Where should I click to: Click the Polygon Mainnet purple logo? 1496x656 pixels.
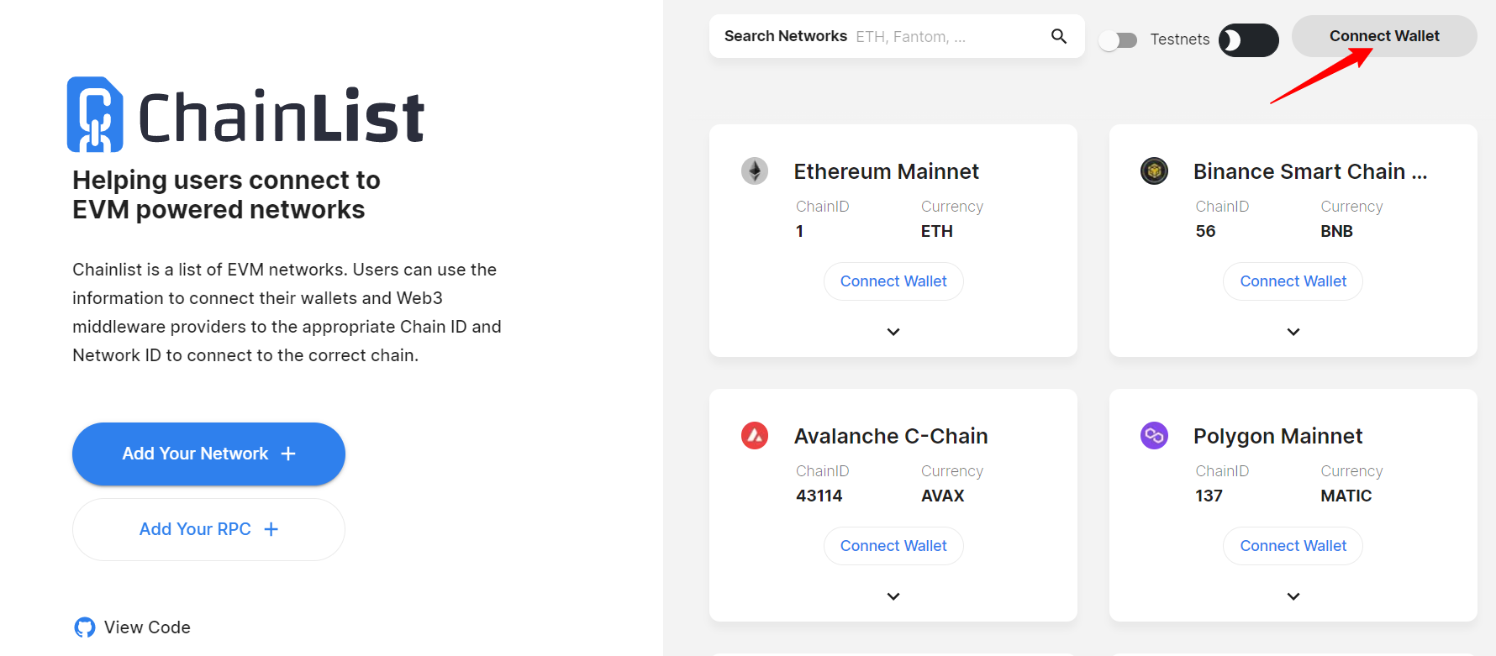[x=1154, y=436]
